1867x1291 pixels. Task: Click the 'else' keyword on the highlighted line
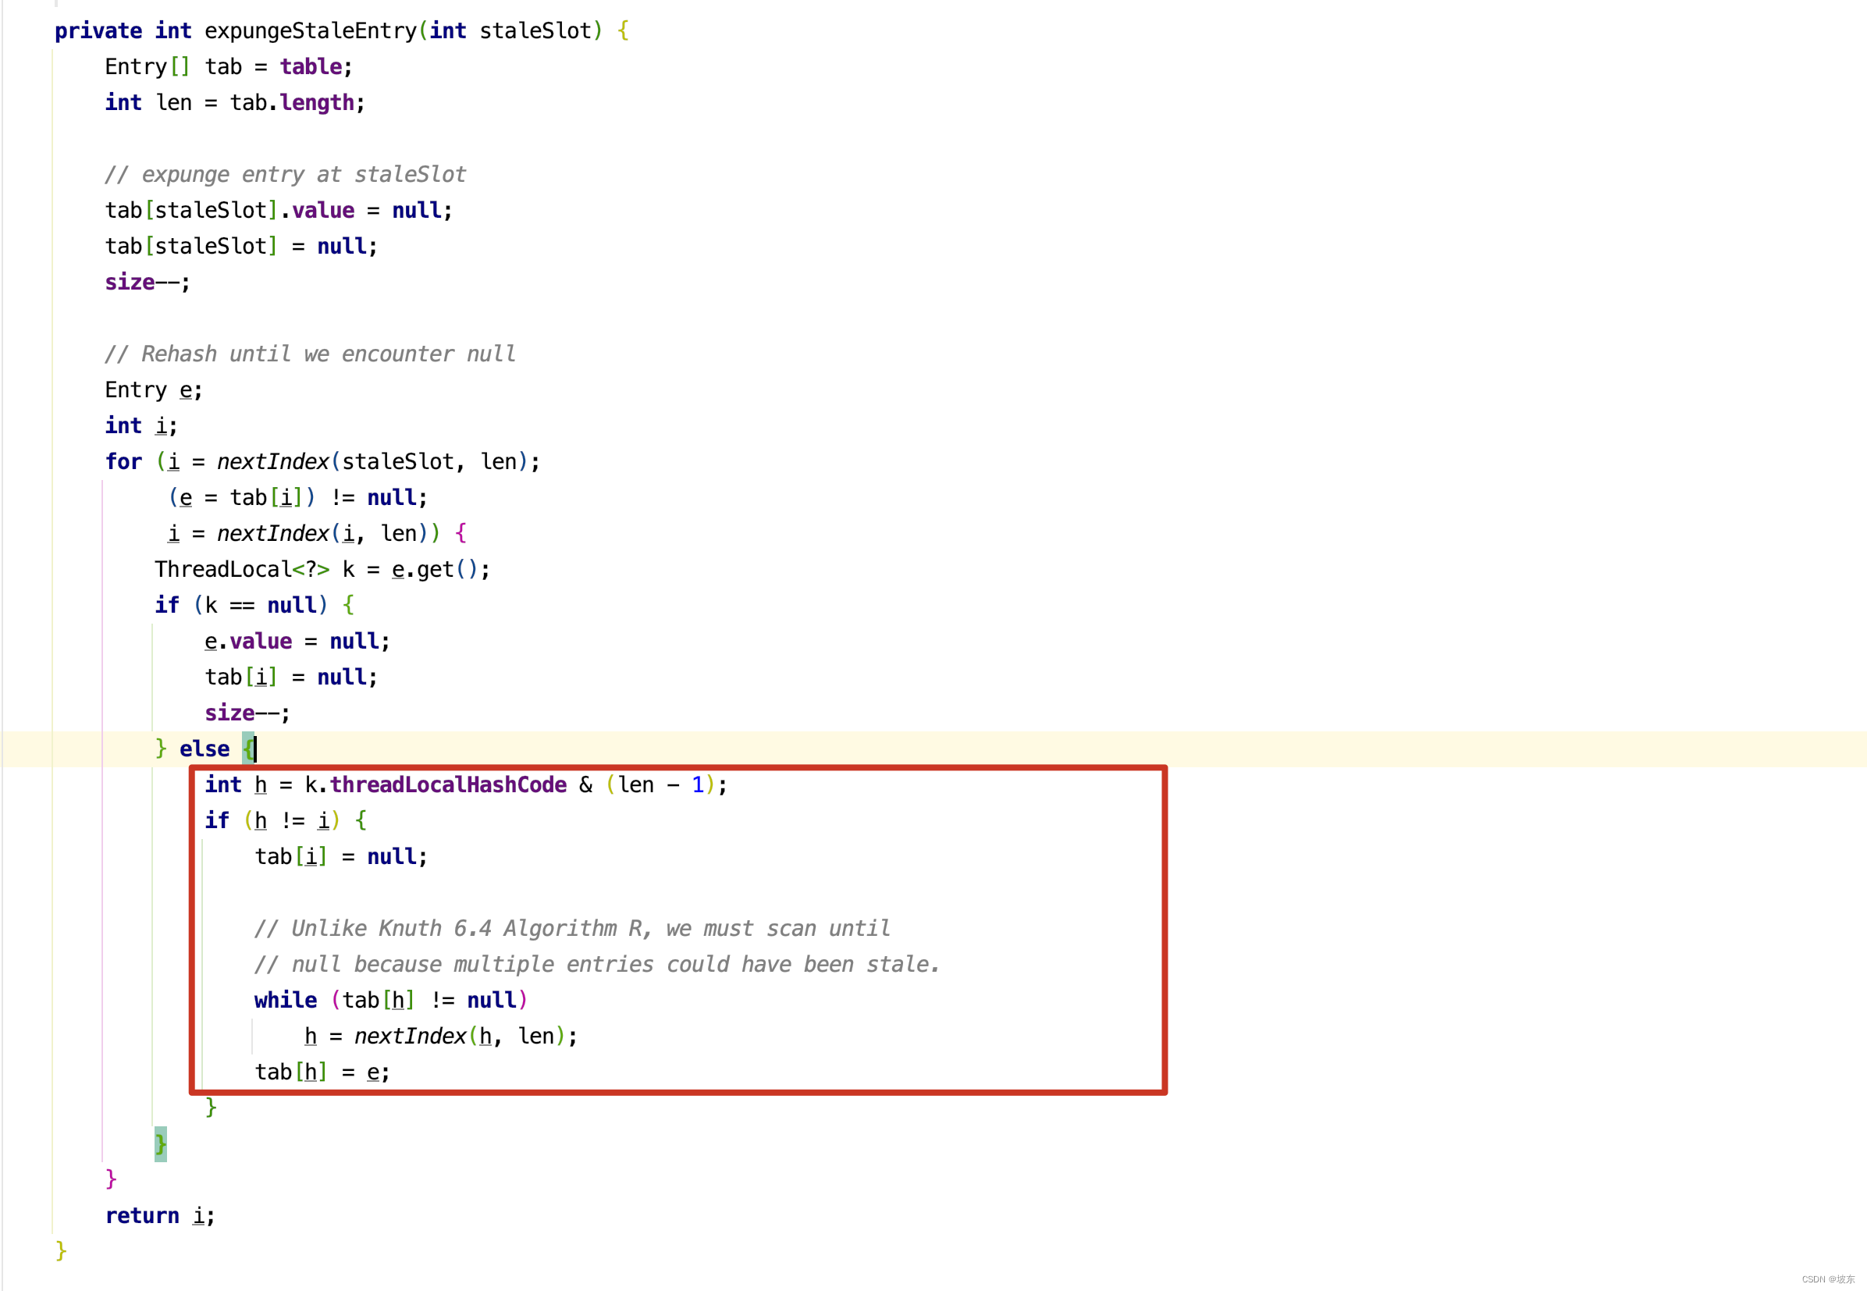point(204,749)
